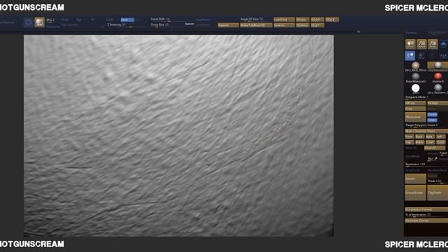Click the GroupsLoops button
The height and width of the screenshot is (252, 448).
click(415, 193)
